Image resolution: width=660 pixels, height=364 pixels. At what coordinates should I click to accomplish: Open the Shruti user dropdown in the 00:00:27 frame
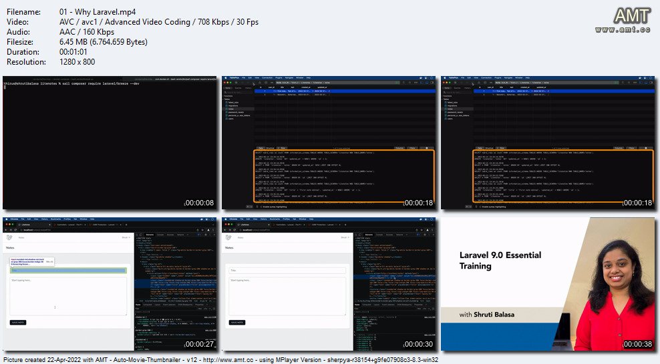point(126,237)
